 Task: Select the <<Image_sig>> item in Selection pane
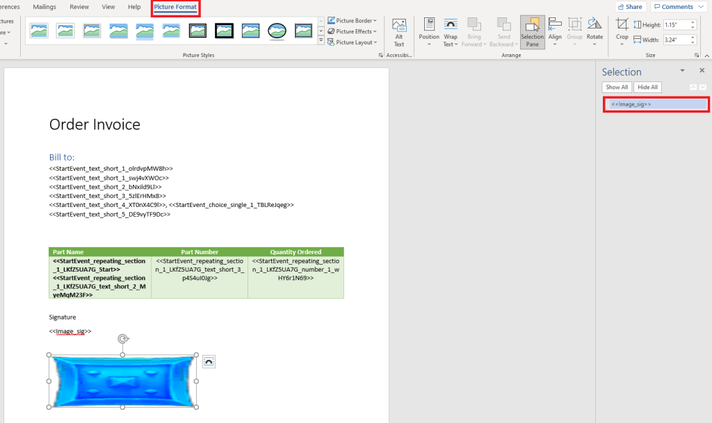[x=656, y=104]
